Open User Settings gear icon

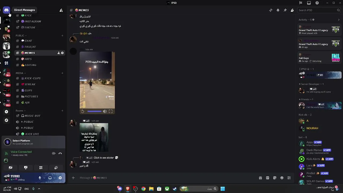[x=60, y=178]
